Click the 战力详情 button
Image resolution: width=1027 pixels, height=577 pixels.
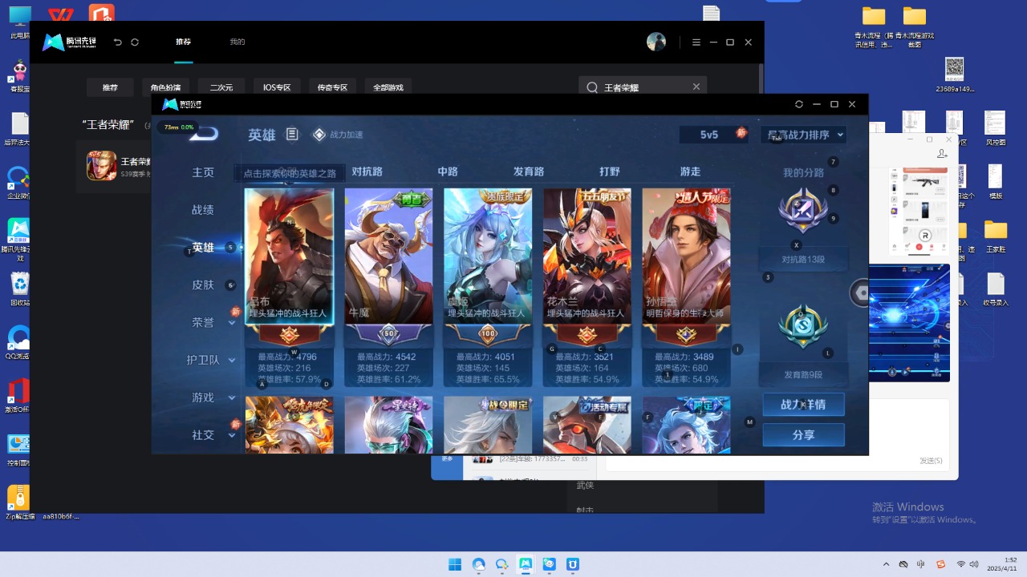803,405
